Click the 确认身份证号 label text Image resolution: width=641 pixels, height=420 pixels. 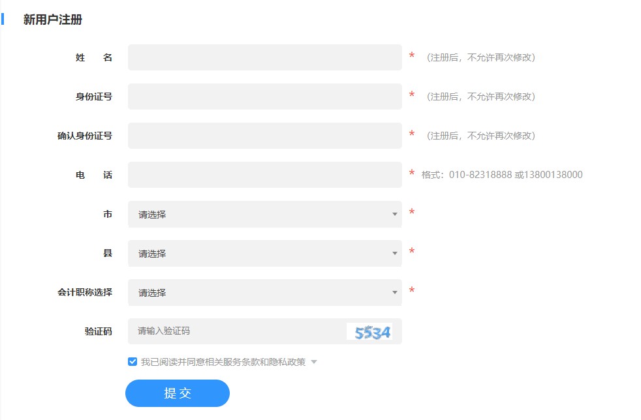click(x=85, y=136)
